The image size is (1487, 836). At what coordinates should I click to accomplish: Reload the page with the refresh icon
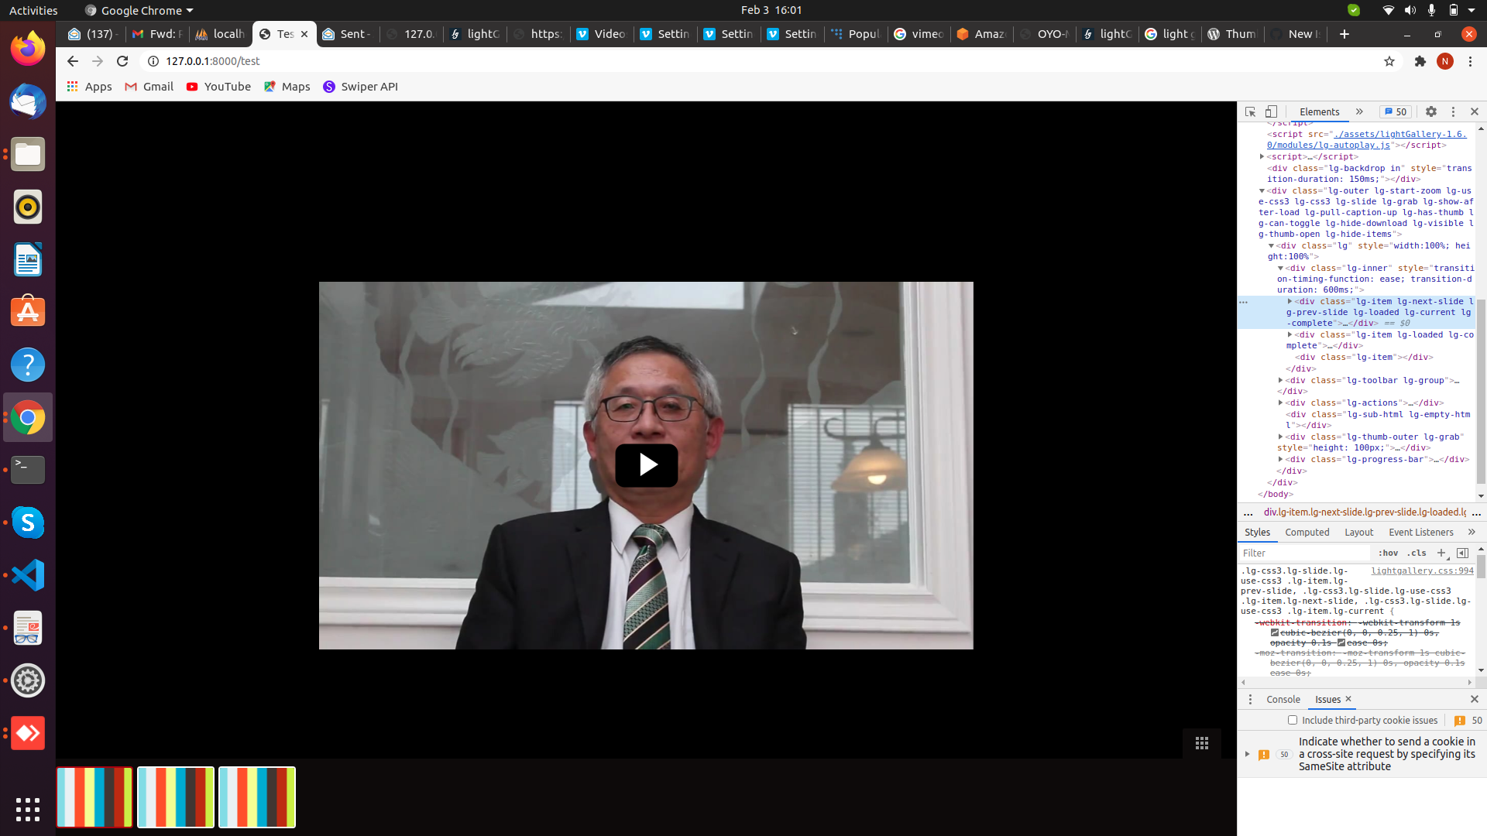[122, 61]
